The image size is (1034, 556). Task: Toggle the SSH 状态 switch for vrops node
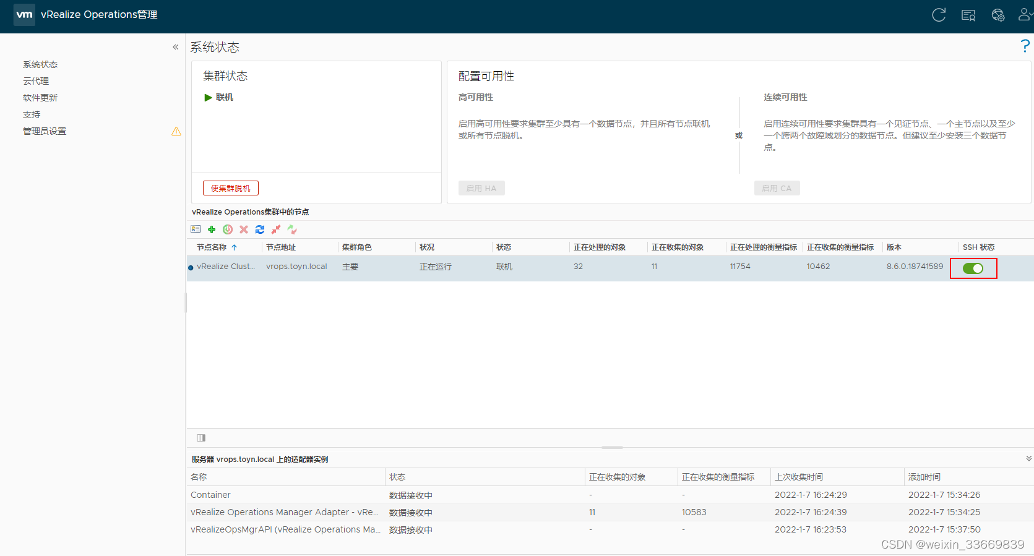coord(973,268)
